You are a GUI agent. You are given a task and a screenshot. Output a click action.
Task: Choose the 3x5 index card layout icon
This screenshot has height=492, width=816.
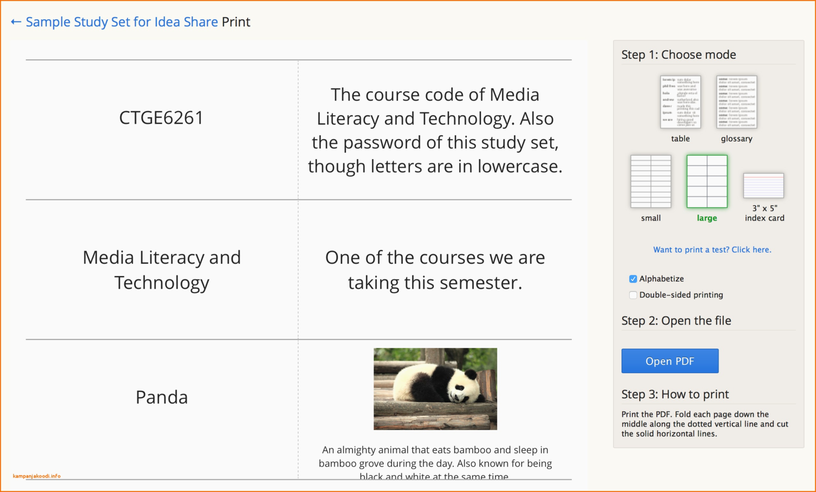point(764,186)
